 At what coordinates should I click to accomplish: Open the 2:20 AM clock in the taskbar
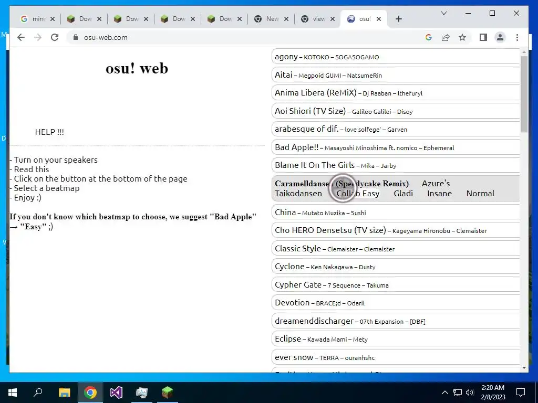(x=493, y=393)
